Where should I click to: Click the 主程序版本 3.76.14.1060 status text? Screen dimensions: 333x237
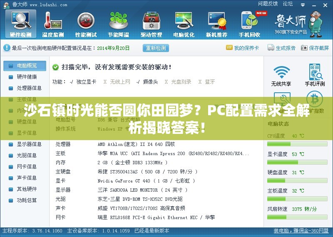pyautogui.click(x=32, y=231)
